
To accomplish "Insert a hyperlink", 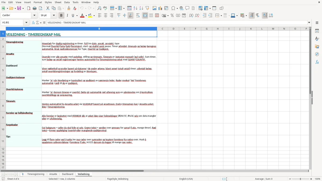I will pos(181,8).
